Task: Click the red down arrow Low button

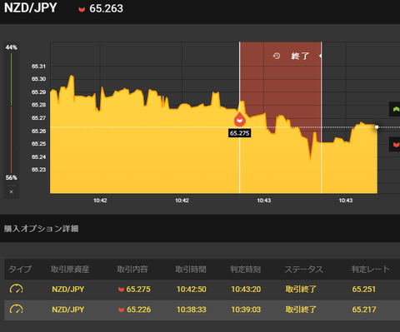Action: 396,145
